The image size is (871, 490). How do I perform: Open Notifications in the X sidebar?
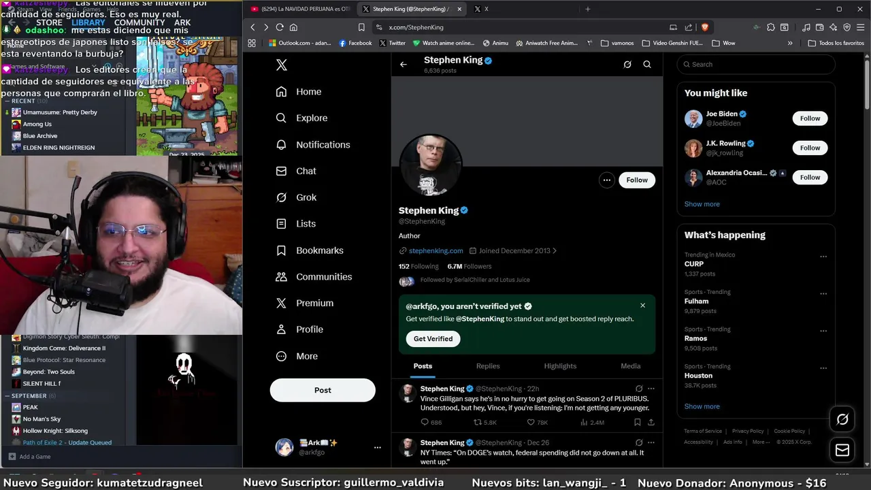[x=313, y=145]
